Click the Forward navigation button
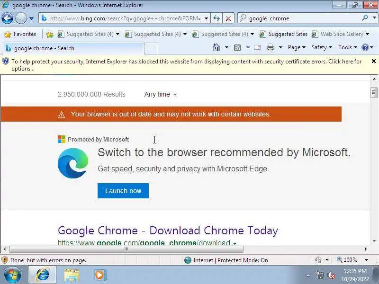379x284 pixels. click(21, 18)
